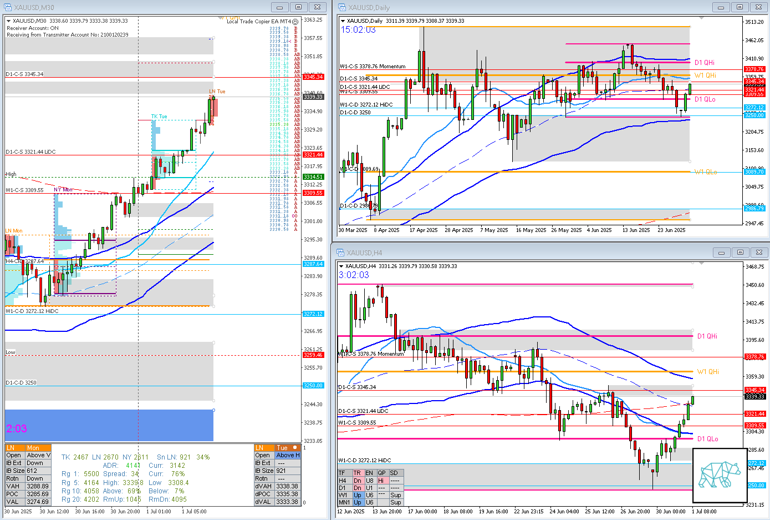Close the XAUUSD,M30 chart window
The width and height of the screenshot is (770, 520).
(317, 7)
